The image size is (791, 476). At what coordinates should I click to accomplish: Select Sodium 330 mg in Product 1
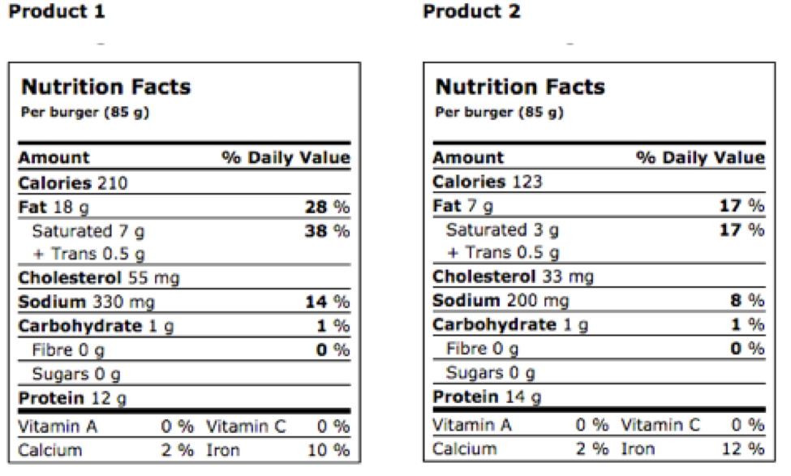point(86,302)
